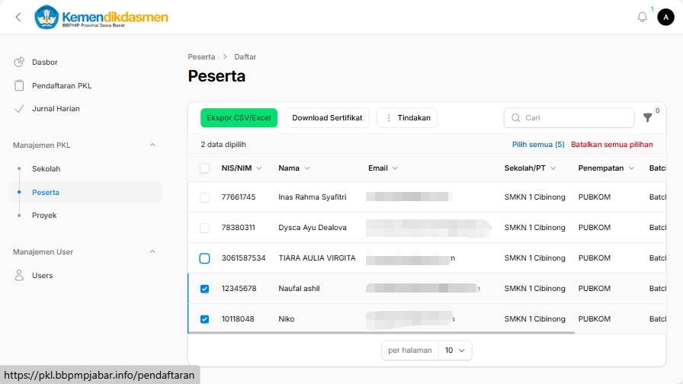Open Proyek in the sidebar
683x384 pixels.
tap(85, 216)
